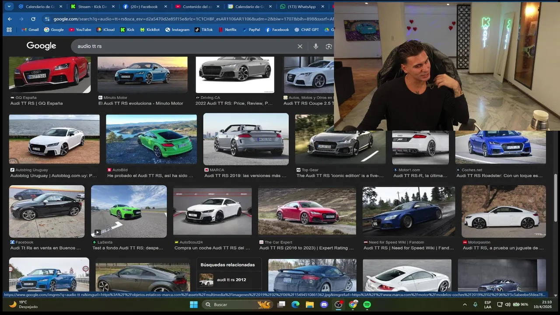Open the Minuto Motor blue Audi image
The width and height of the screenshot is (560, 315).
[x=142, y=74]
